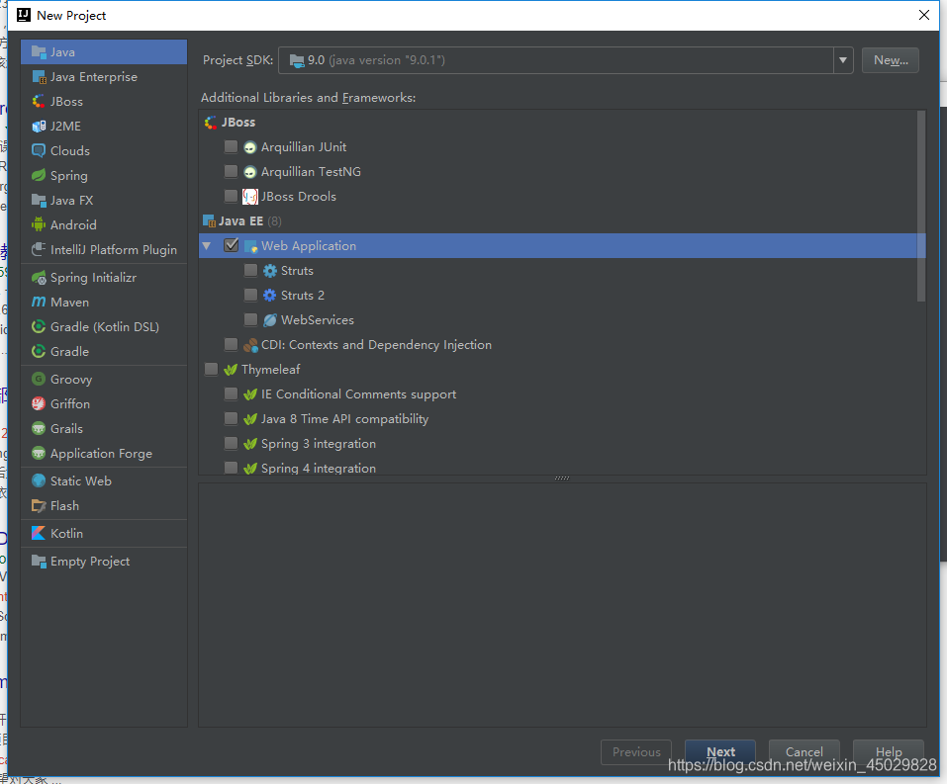
Task: Click the WebServices framework icon
Action: (x=270, y=320)
